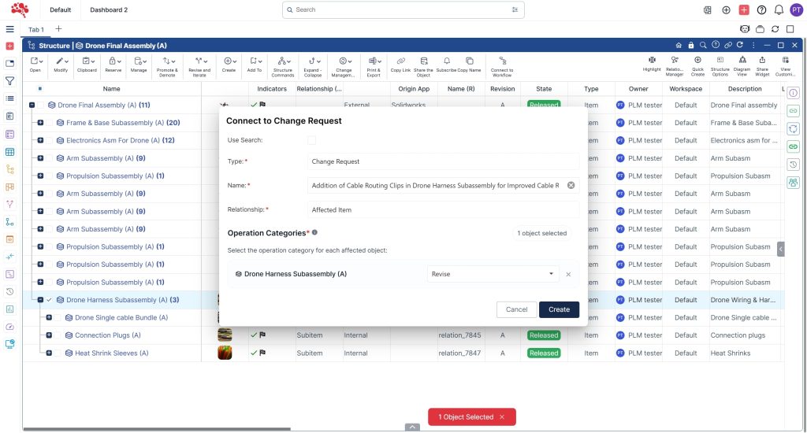The height and width of the screenshot is (433, 807).
Task: Uncheck the Drone Harness Subassembly row checkbox
Action: pos(50,300)
